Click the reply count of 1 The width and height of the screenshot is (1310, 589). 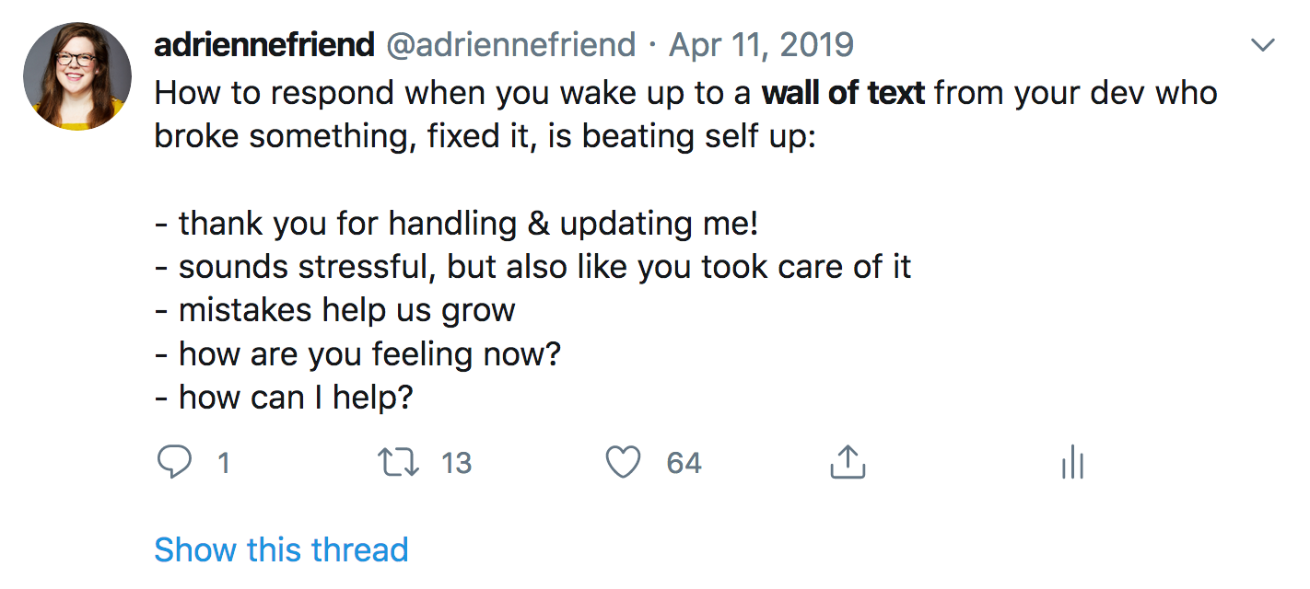tap(223, 463)
